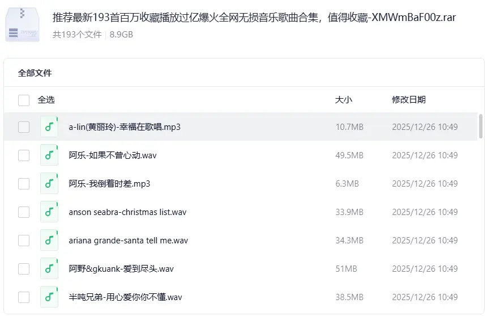Check the box for anson seabra-christmas list.wav
Screen dimensions: 487x316
point(24,212)
